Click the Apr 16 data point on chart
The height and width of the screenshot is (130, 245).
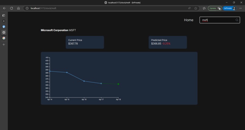[x=84, y=81]
